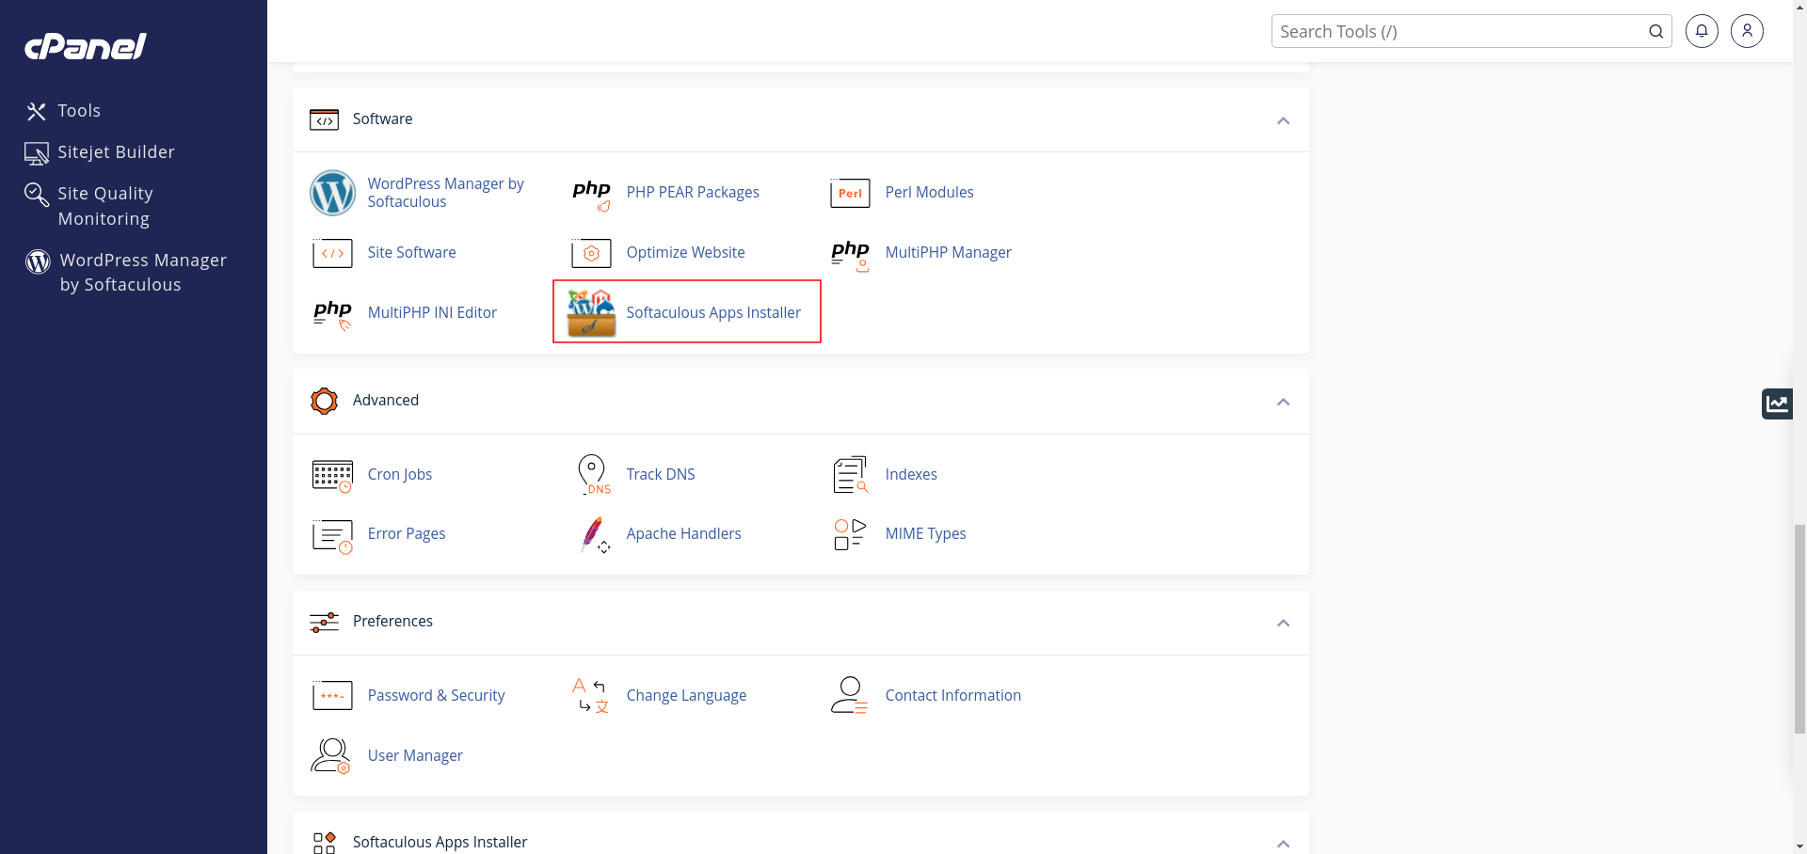Image resolution: width=1807 pixels, height=854 pixels.
Task: Open the MultiPHP Manager link
Action: click(x=948, y=252)
